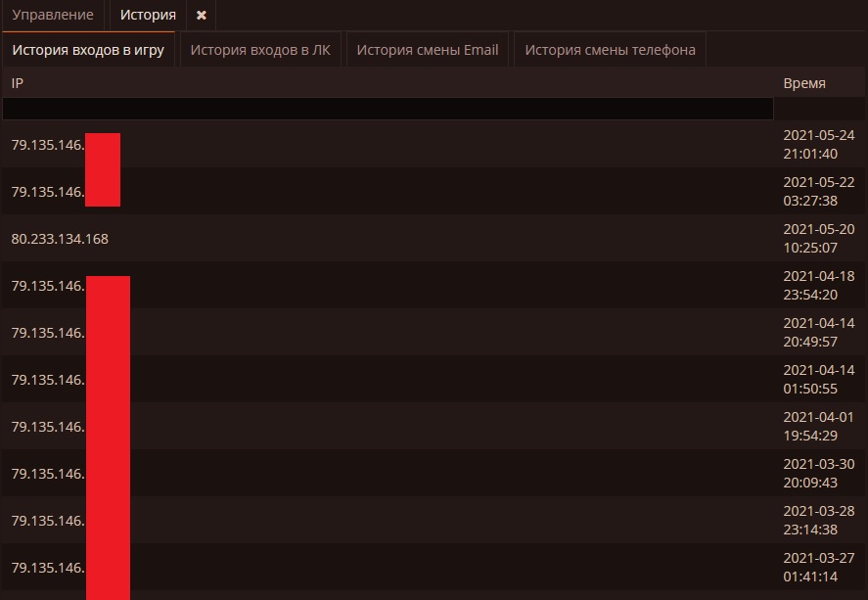Sort by the IP column header
Screen dimensions: 868x600
click(18, 83)
